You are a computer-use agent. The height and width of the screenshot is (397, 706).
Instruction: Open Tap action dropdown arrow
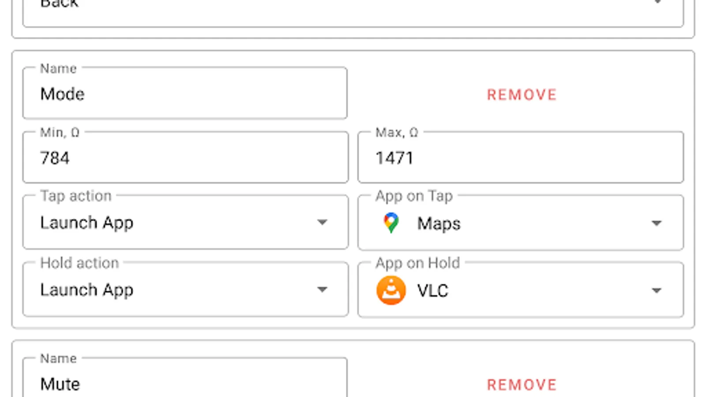click(322, 222)
